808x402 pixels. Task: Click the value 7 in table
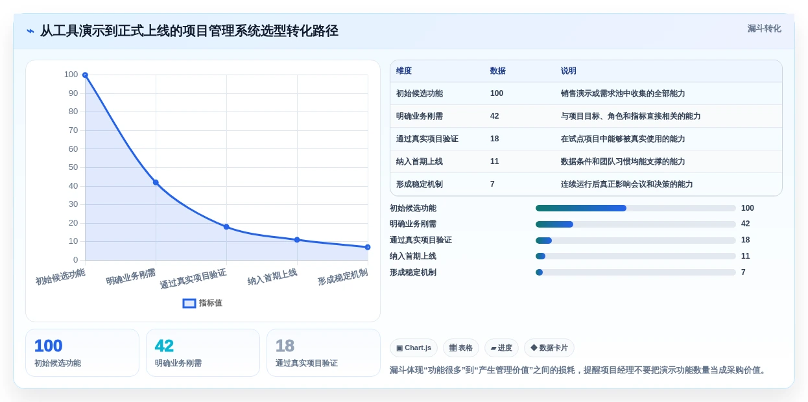click(x=492, y=184)
